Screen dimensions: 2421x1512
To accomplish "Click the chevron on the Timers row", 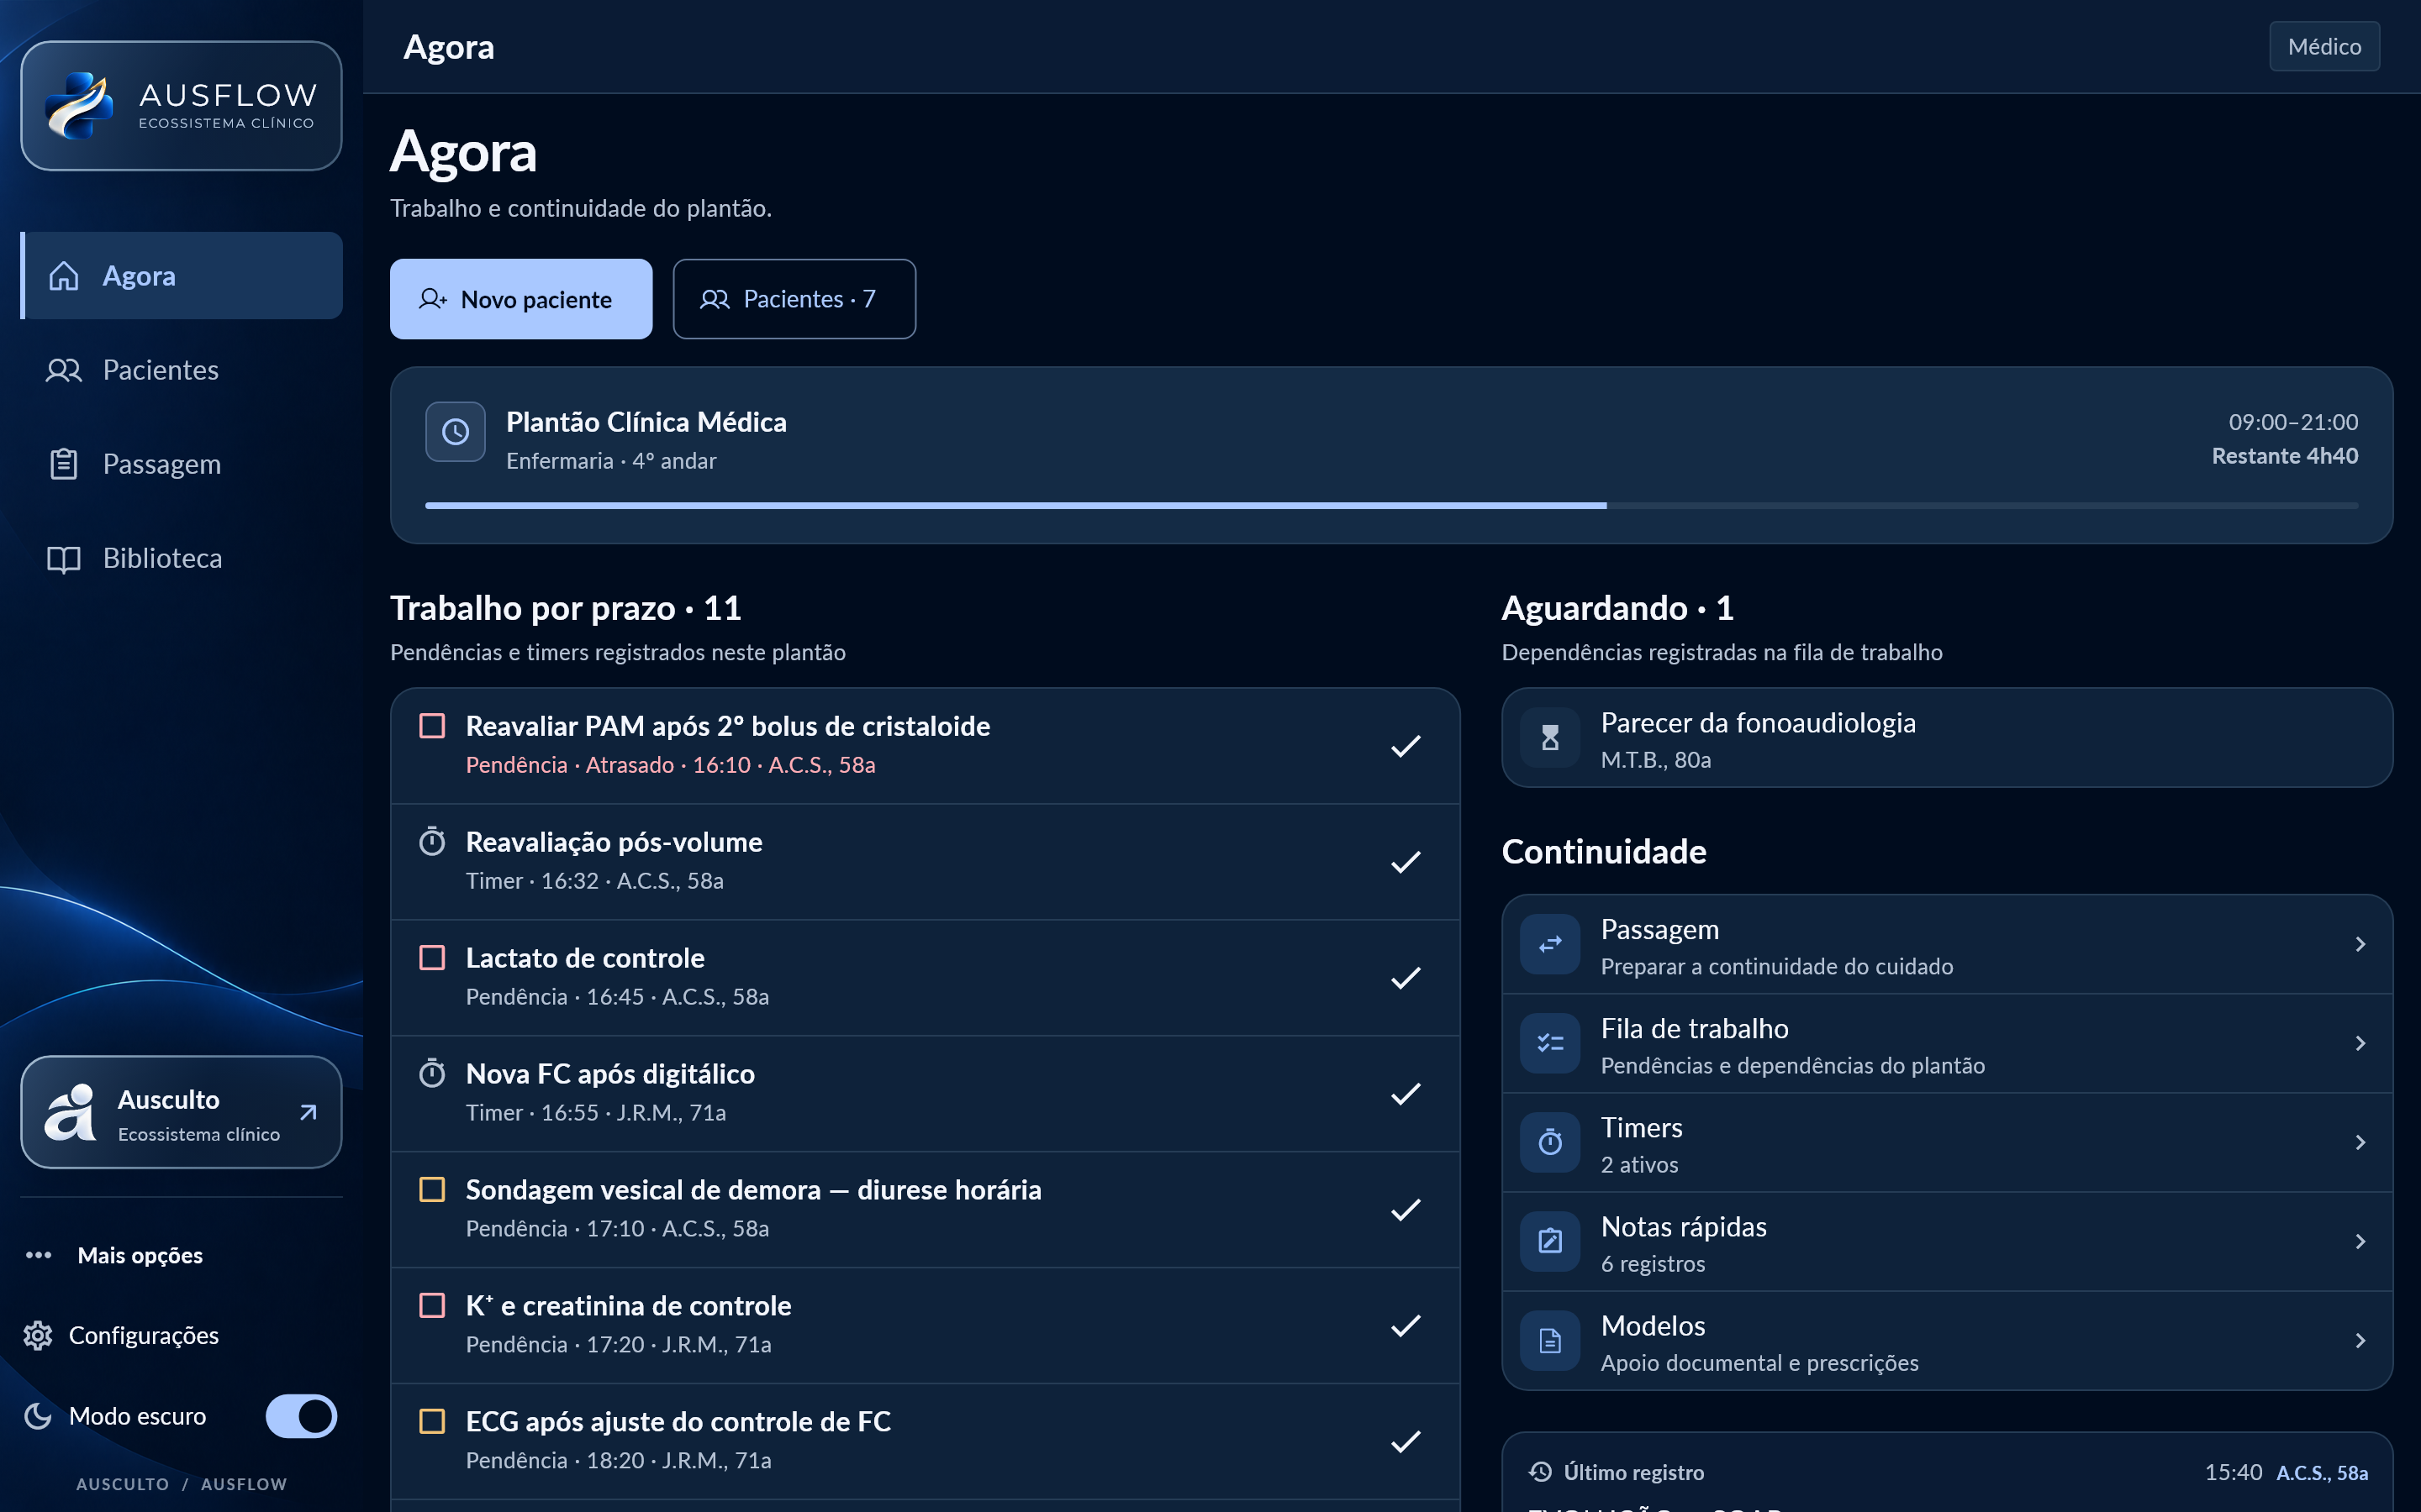I will pos(2360,1142).
